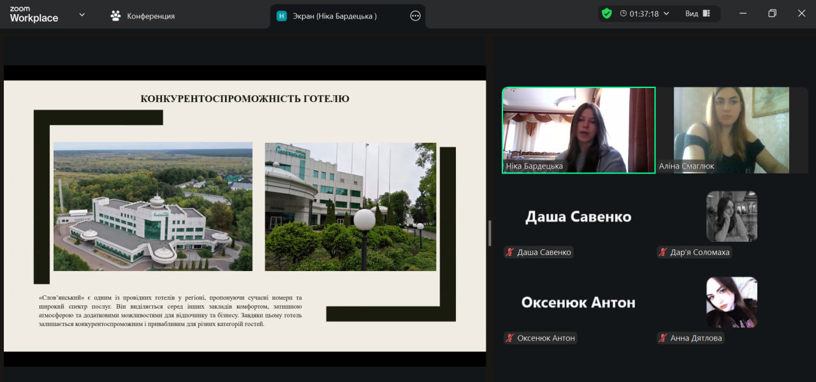
Task: Click the muted mic icon for Даша Савенко
Action: click(x=510, y=253)
